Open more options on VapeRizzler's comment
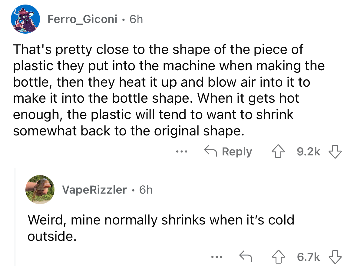Screen dimensions: 357x266 tap(217, 257)
